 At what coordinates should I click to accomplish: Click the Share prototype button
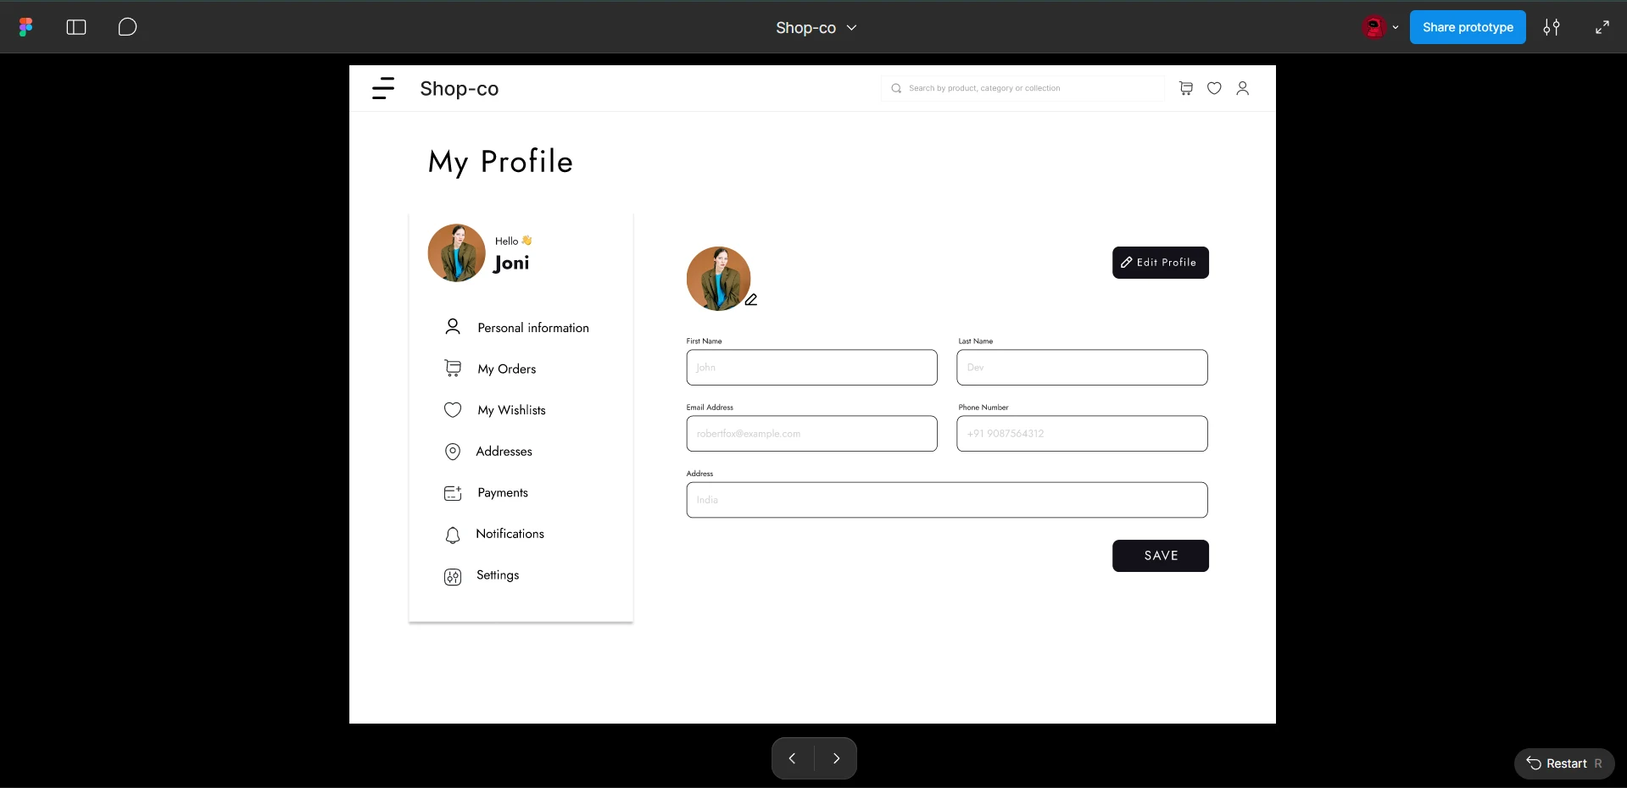point(1467,27)
